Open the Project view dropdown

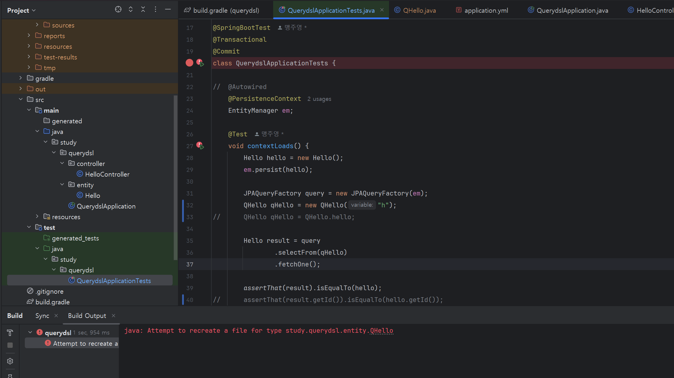(x=21, y=10)
